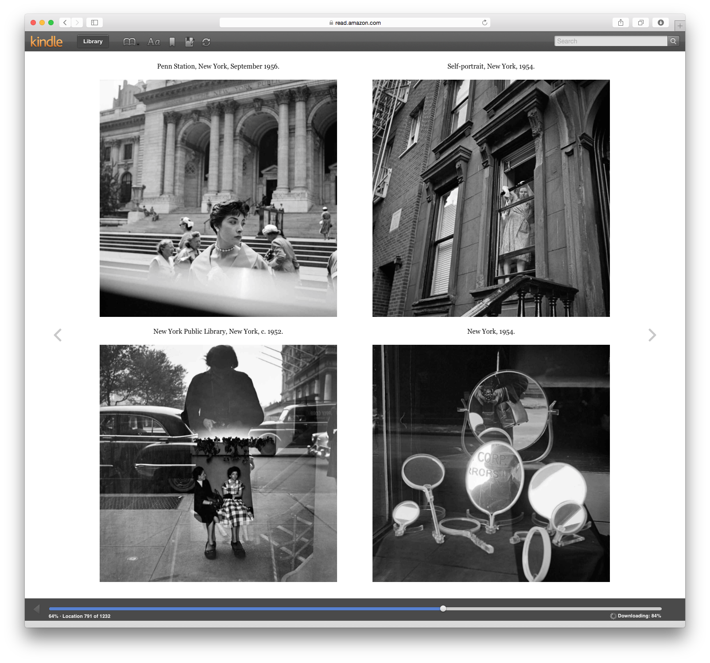The image size is (710, 663).
Task: Open the Go To book menu dropdown
Action: pos(131,42)
